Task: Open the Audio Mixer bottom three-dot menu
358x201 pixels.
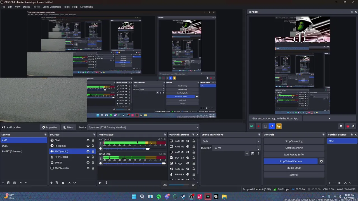Action: pyautogui.click(x=106, y=183)
